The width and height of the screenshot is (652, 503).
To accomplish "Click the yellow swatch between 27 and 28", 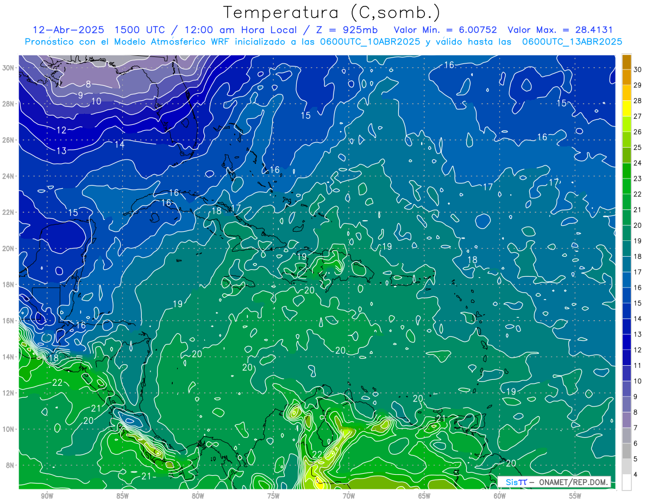I will tap(627, 109).
